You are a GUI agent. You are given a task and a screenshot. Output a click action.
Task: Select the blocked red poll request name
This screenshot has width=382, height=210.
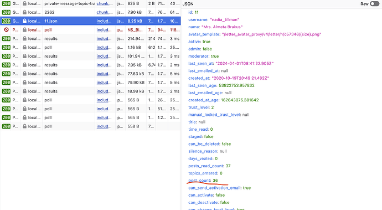(x=48, y=30)
